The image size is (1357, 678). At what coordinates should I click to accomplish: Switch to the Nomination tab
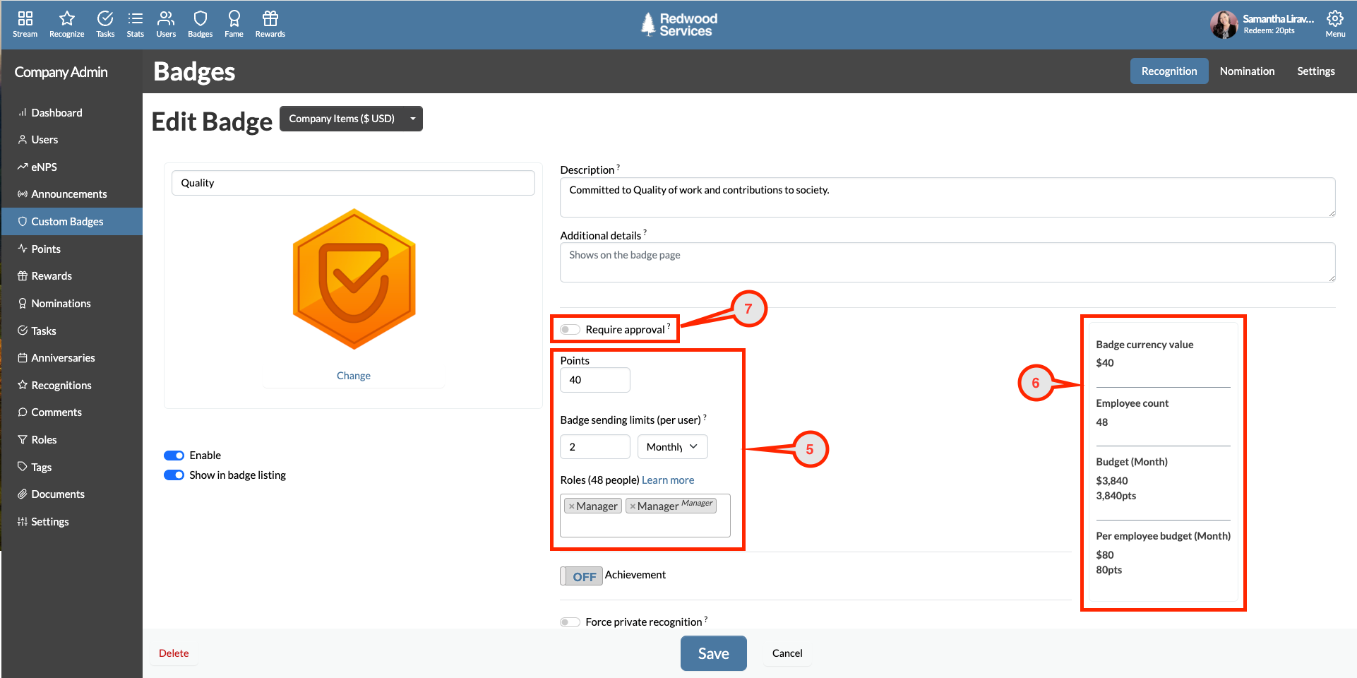pos(1247,71)
